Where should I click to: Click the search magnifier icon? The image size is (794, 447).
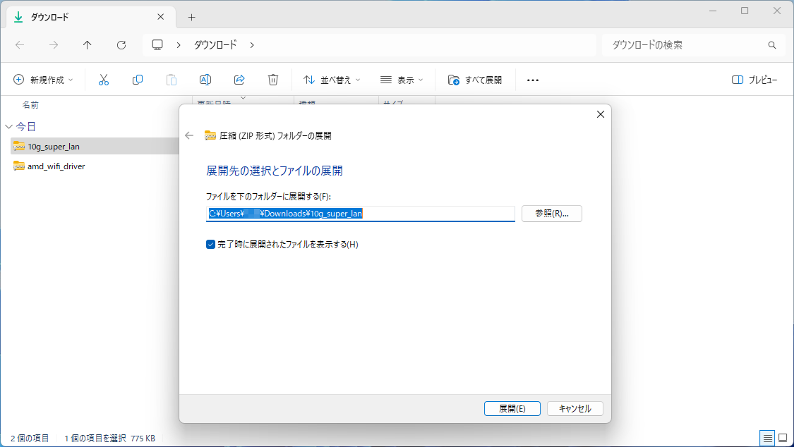click(771, 44)
